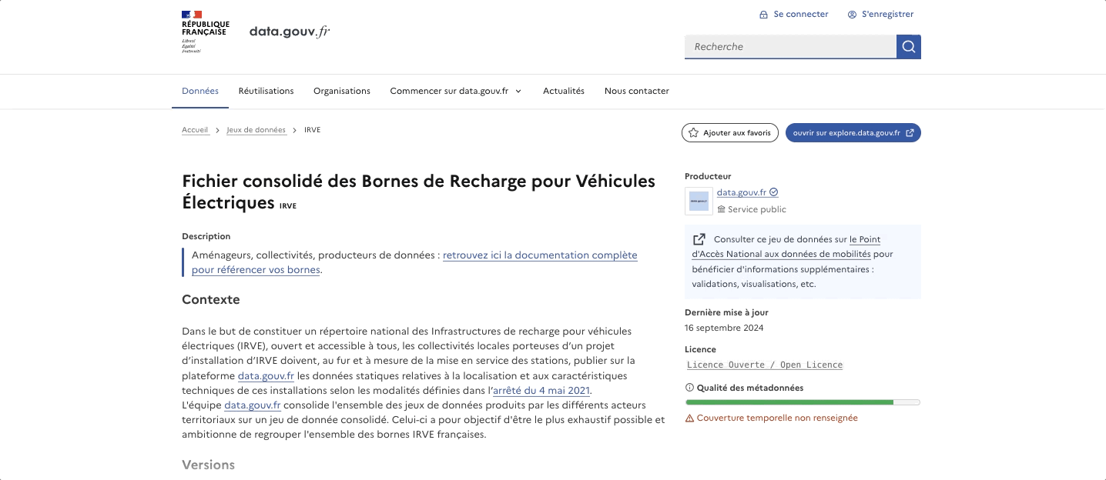
Task: Open the Jeux de données breadcrumb
Action: pos(256,130)
